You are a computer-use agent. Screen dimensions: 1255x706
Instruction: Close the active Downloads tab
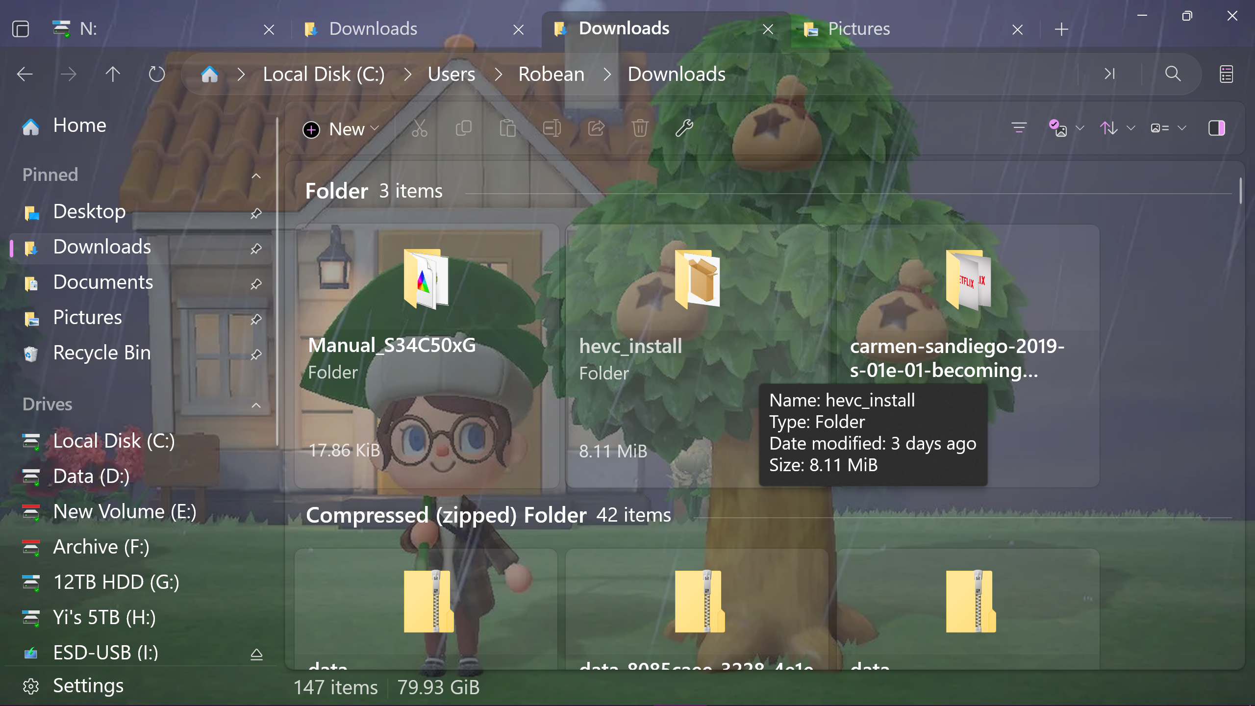768,29
